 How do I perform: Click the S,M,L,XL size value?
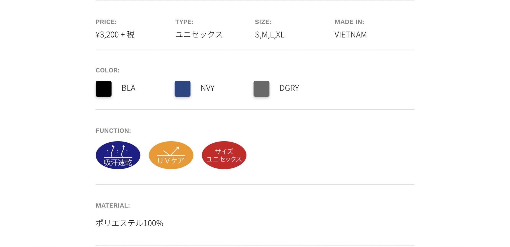point(270,34)
